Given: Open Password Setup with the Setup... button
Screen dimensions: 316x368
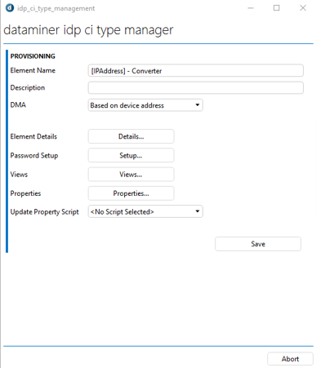Looking at the screenshot, I should tap(131, 155).
